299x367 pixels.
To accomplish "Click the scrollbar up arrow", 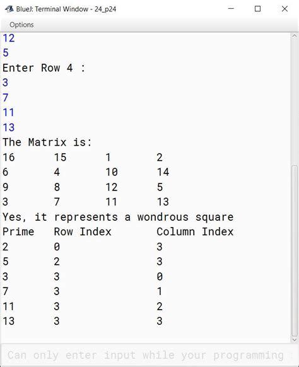I will tap(295, 36).
